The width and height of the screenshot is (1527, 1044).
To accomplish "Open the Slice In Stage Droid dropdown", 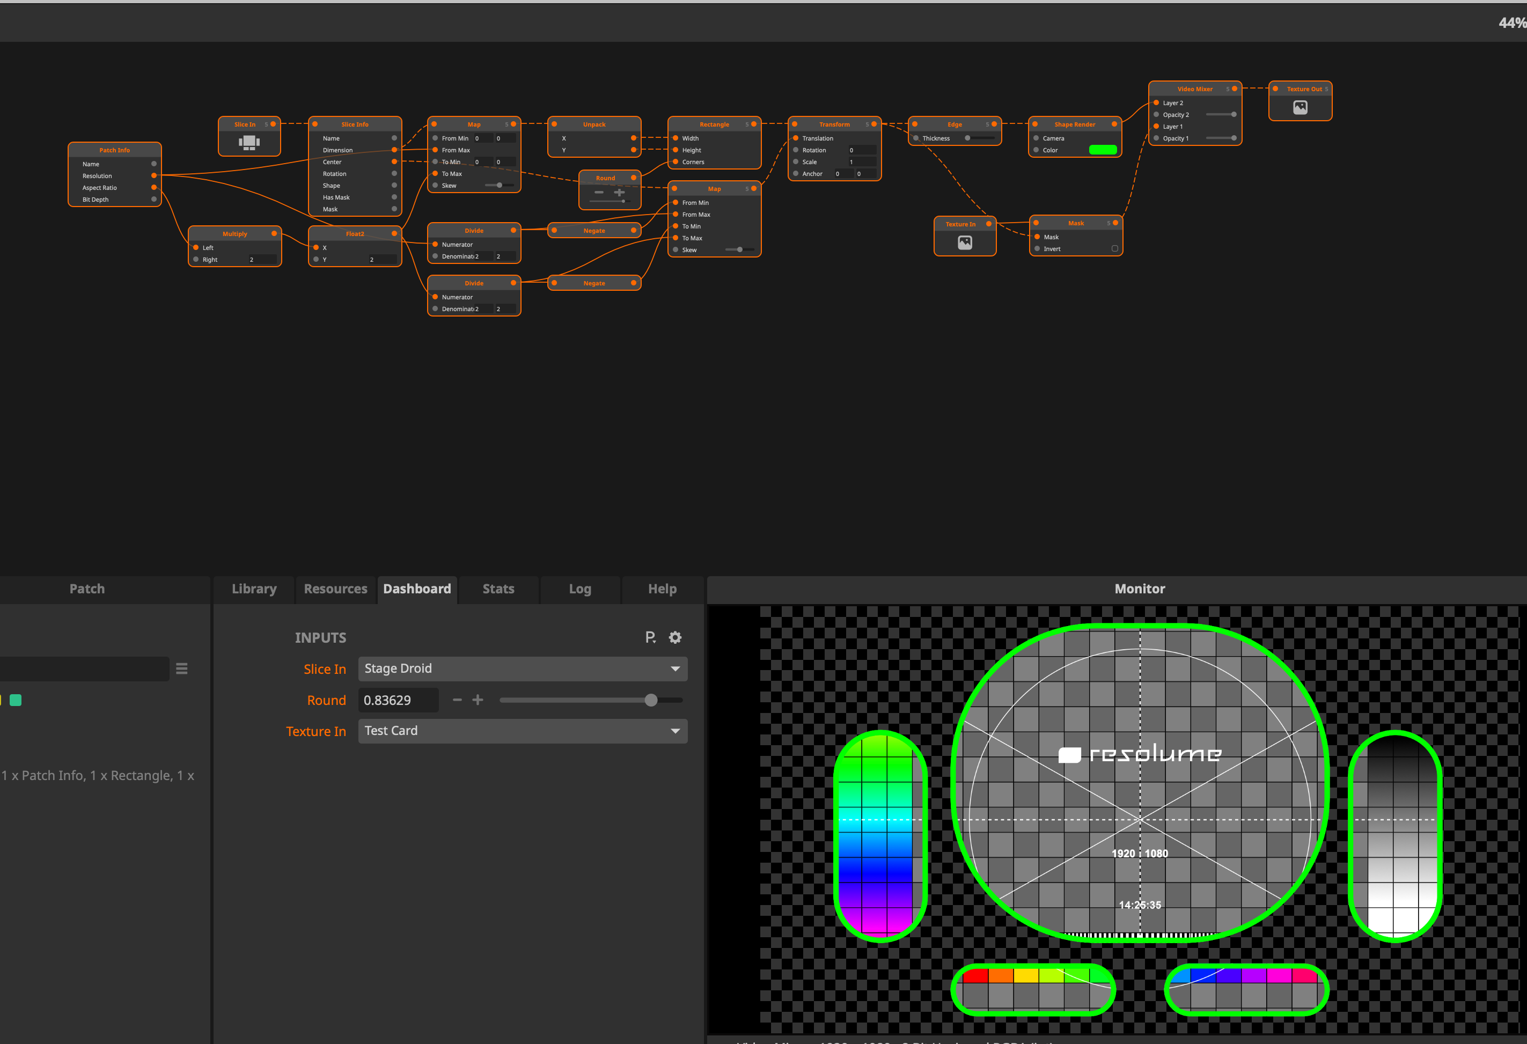I will (523, 669).
